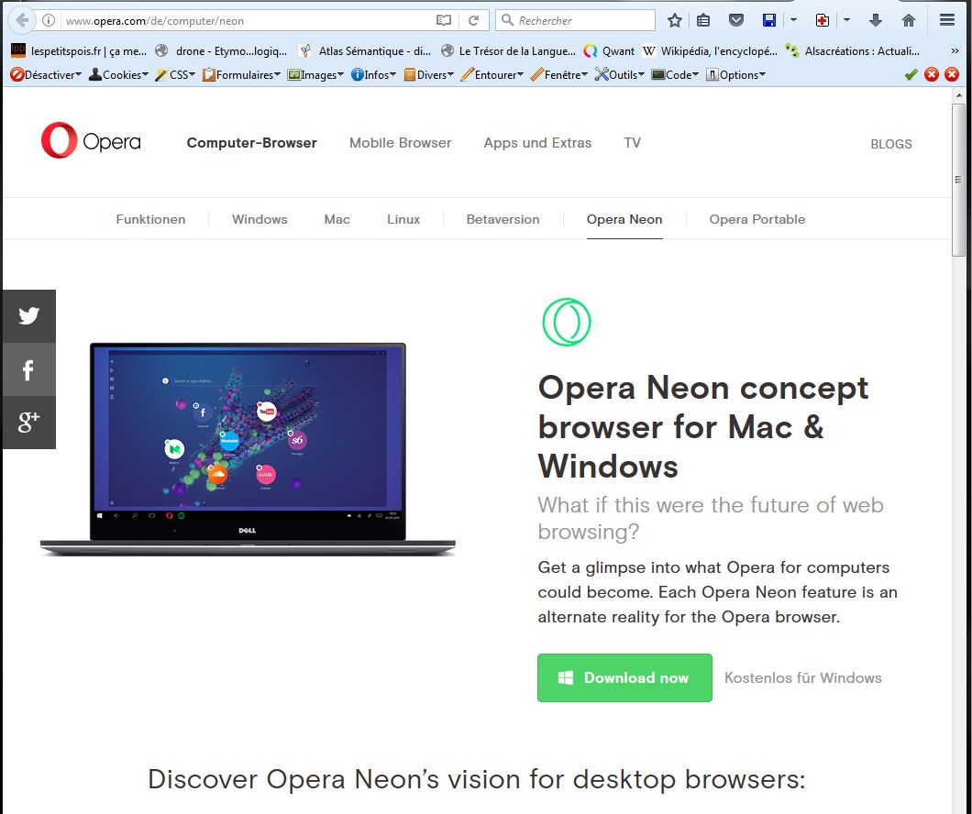Open the downloads arrow icon
The width and height of the screenshot is (972, 814).
point(876,20)
